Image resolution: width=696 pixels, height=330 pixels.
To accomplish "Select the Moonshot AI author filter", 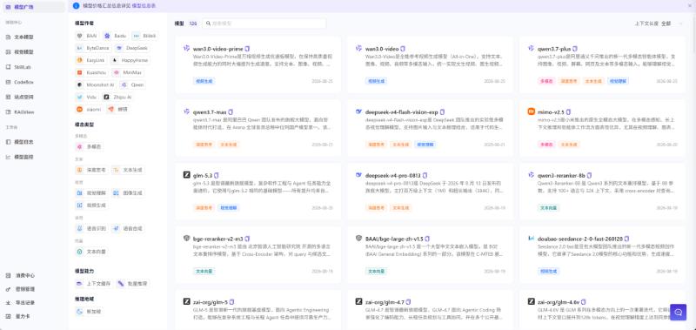I will point(96,84).
